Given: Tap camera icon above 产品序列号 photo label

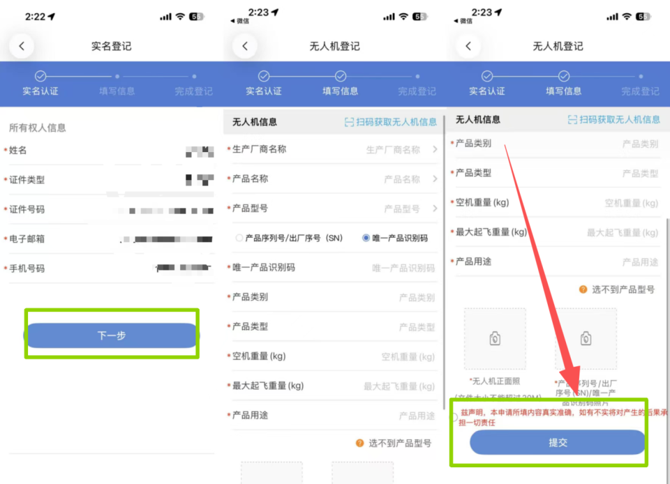Looking at the screenshot, I should pyautogui.click(x=586, y=338).
